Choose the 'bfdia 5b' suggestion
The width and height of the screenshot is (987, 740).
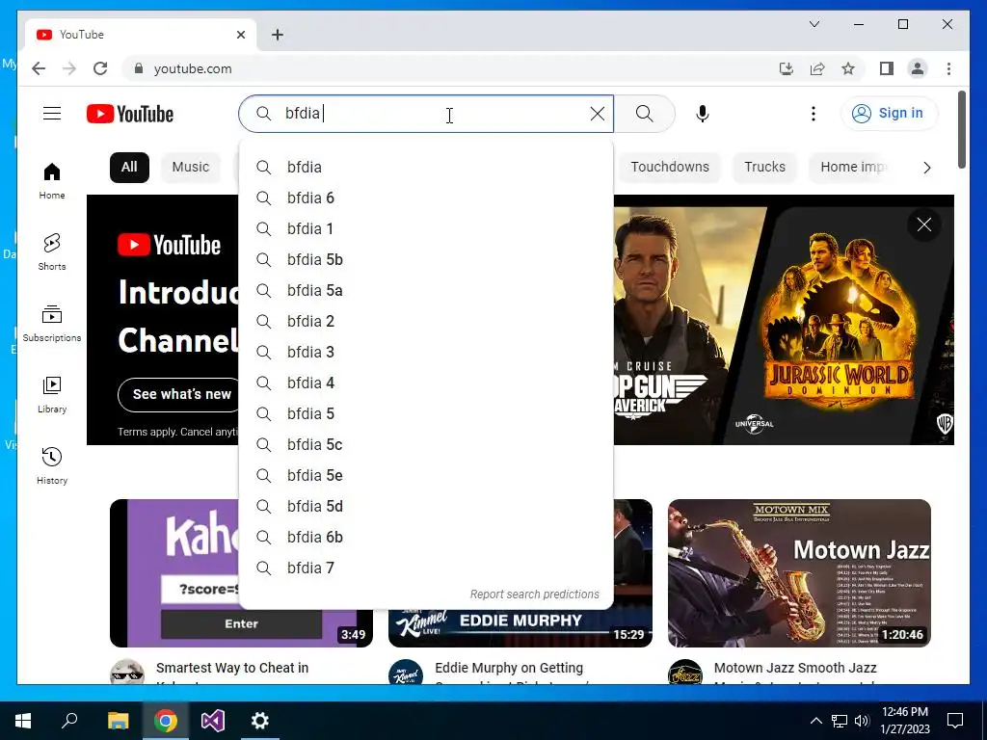click(x=426, y=260)
